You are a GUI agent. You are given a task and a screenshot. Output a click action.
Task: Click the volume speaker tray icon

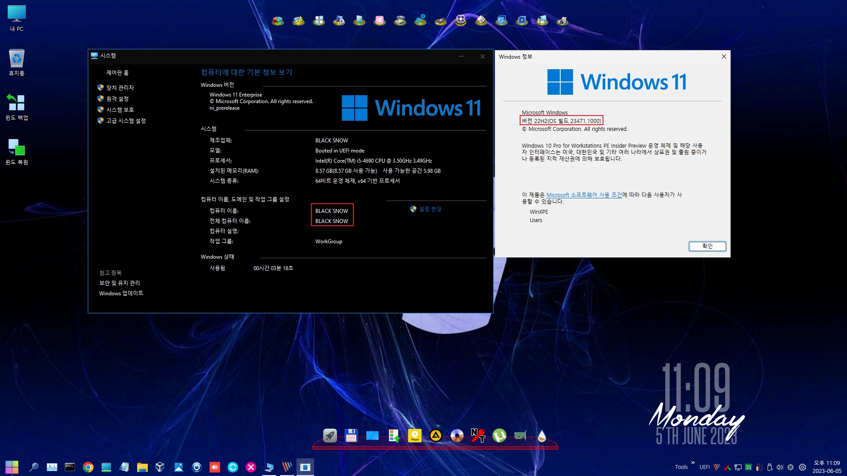[x=780, y=467]
